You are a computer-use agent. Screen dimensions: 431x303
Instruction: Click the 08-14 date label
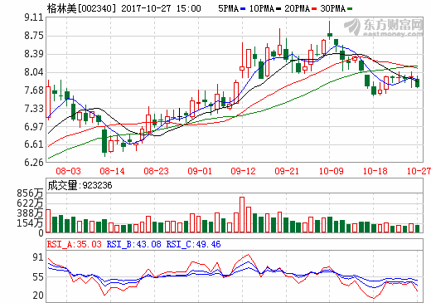click(x=112, y=171)
